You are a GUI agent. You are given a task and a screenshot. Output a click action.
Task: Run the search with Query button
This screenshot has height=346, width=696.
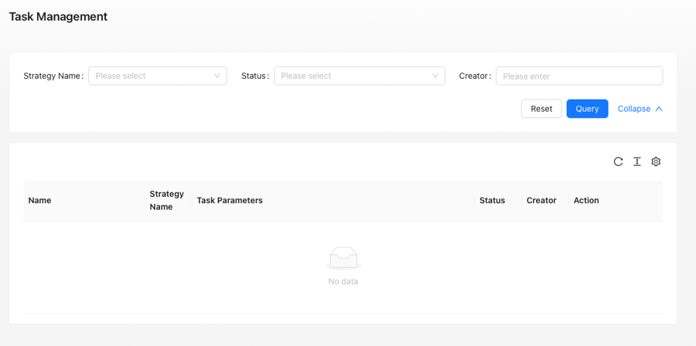tap(587, 109)
